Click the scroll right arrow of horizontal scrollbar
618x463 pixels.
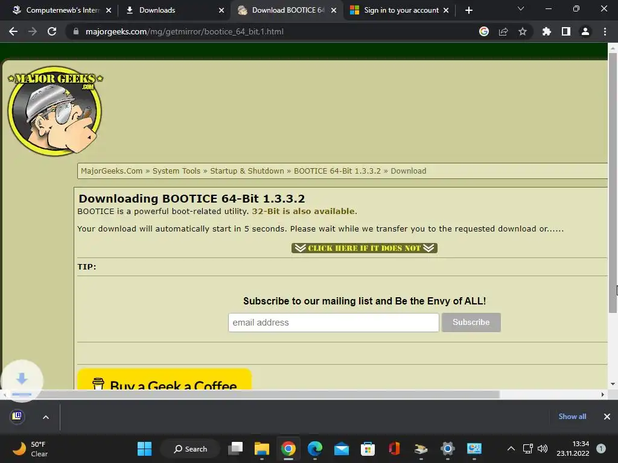pos(603,394)
